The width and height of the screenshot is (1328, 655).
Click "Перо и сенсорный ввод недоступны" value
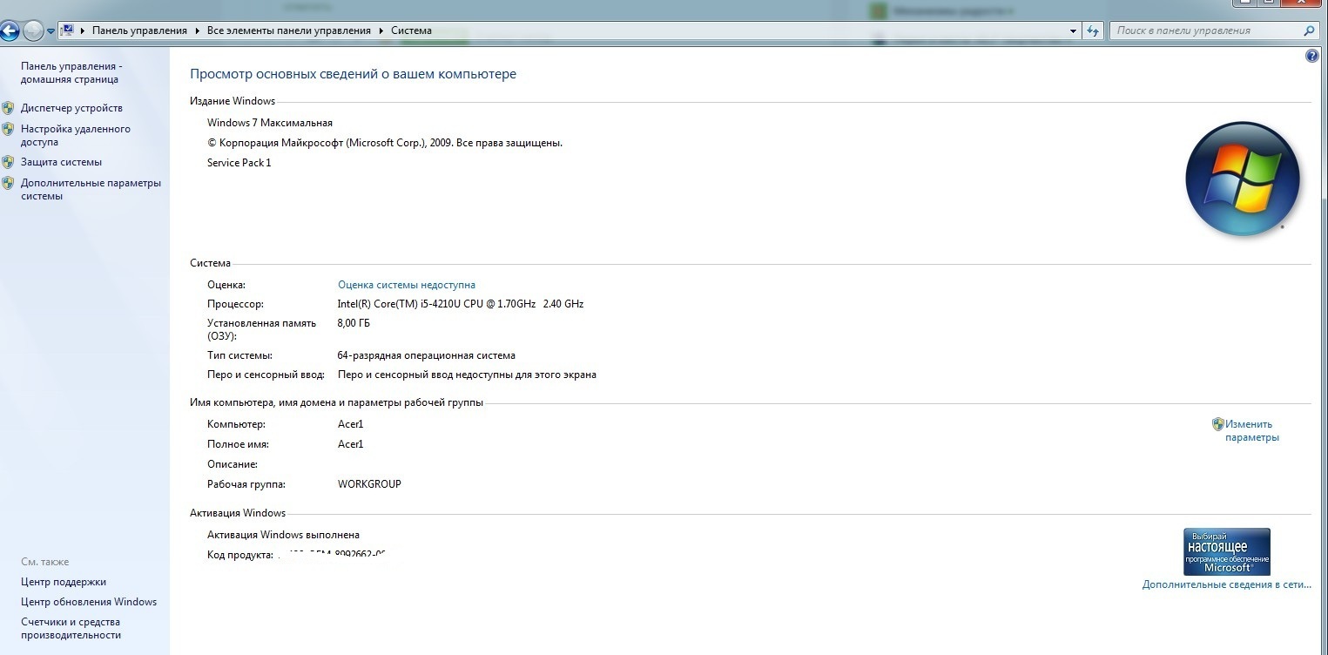click(467, 375)
